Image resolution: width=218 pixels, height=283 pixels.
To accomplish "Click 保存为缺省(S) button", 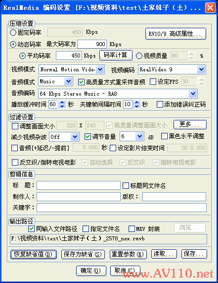I will tap(83, 254).
